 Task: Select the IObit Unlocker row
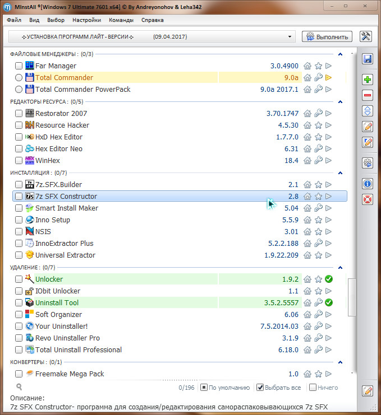pos(180,291)
